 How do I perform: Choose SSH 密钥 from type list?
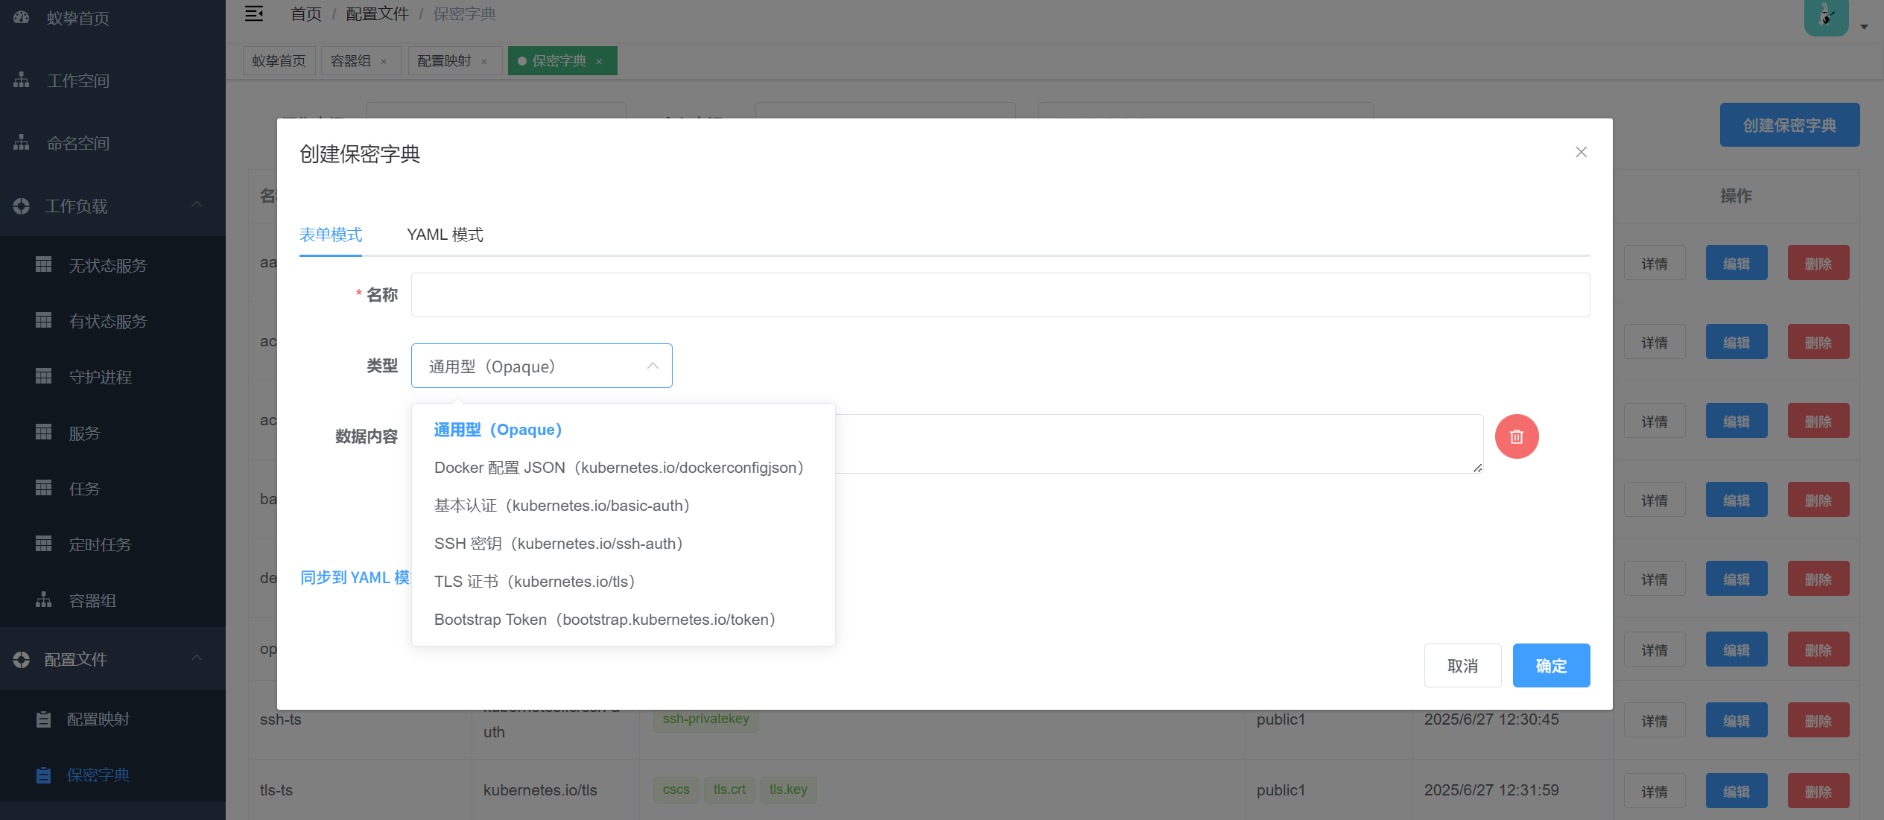pos(558,544)
